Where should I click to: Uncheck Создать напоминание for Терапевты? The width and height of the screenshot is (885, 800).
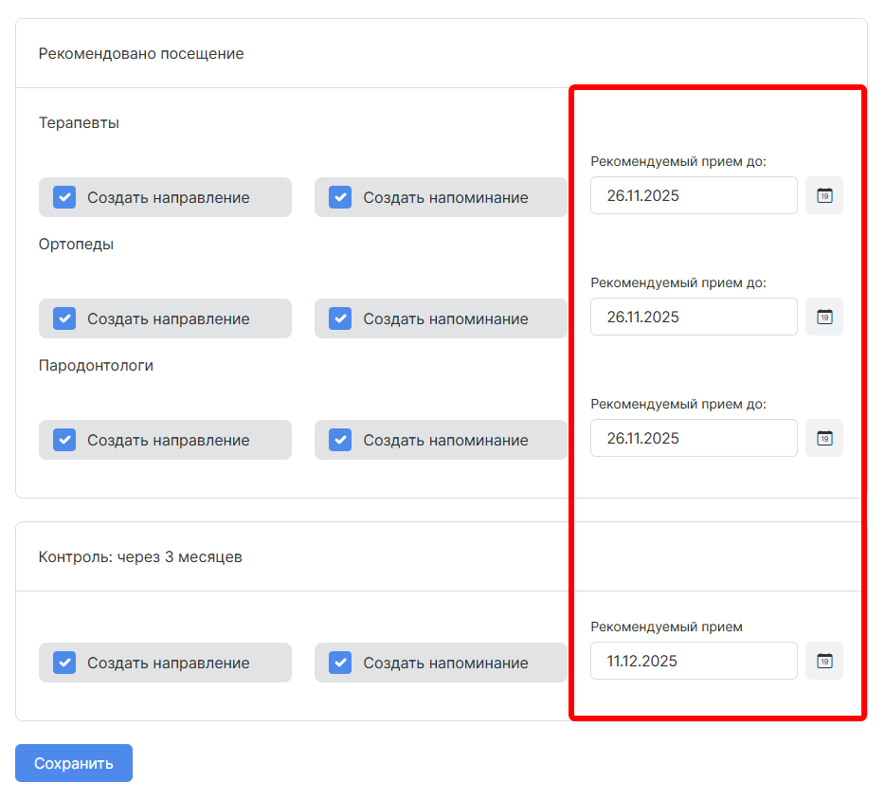[340, 197]
